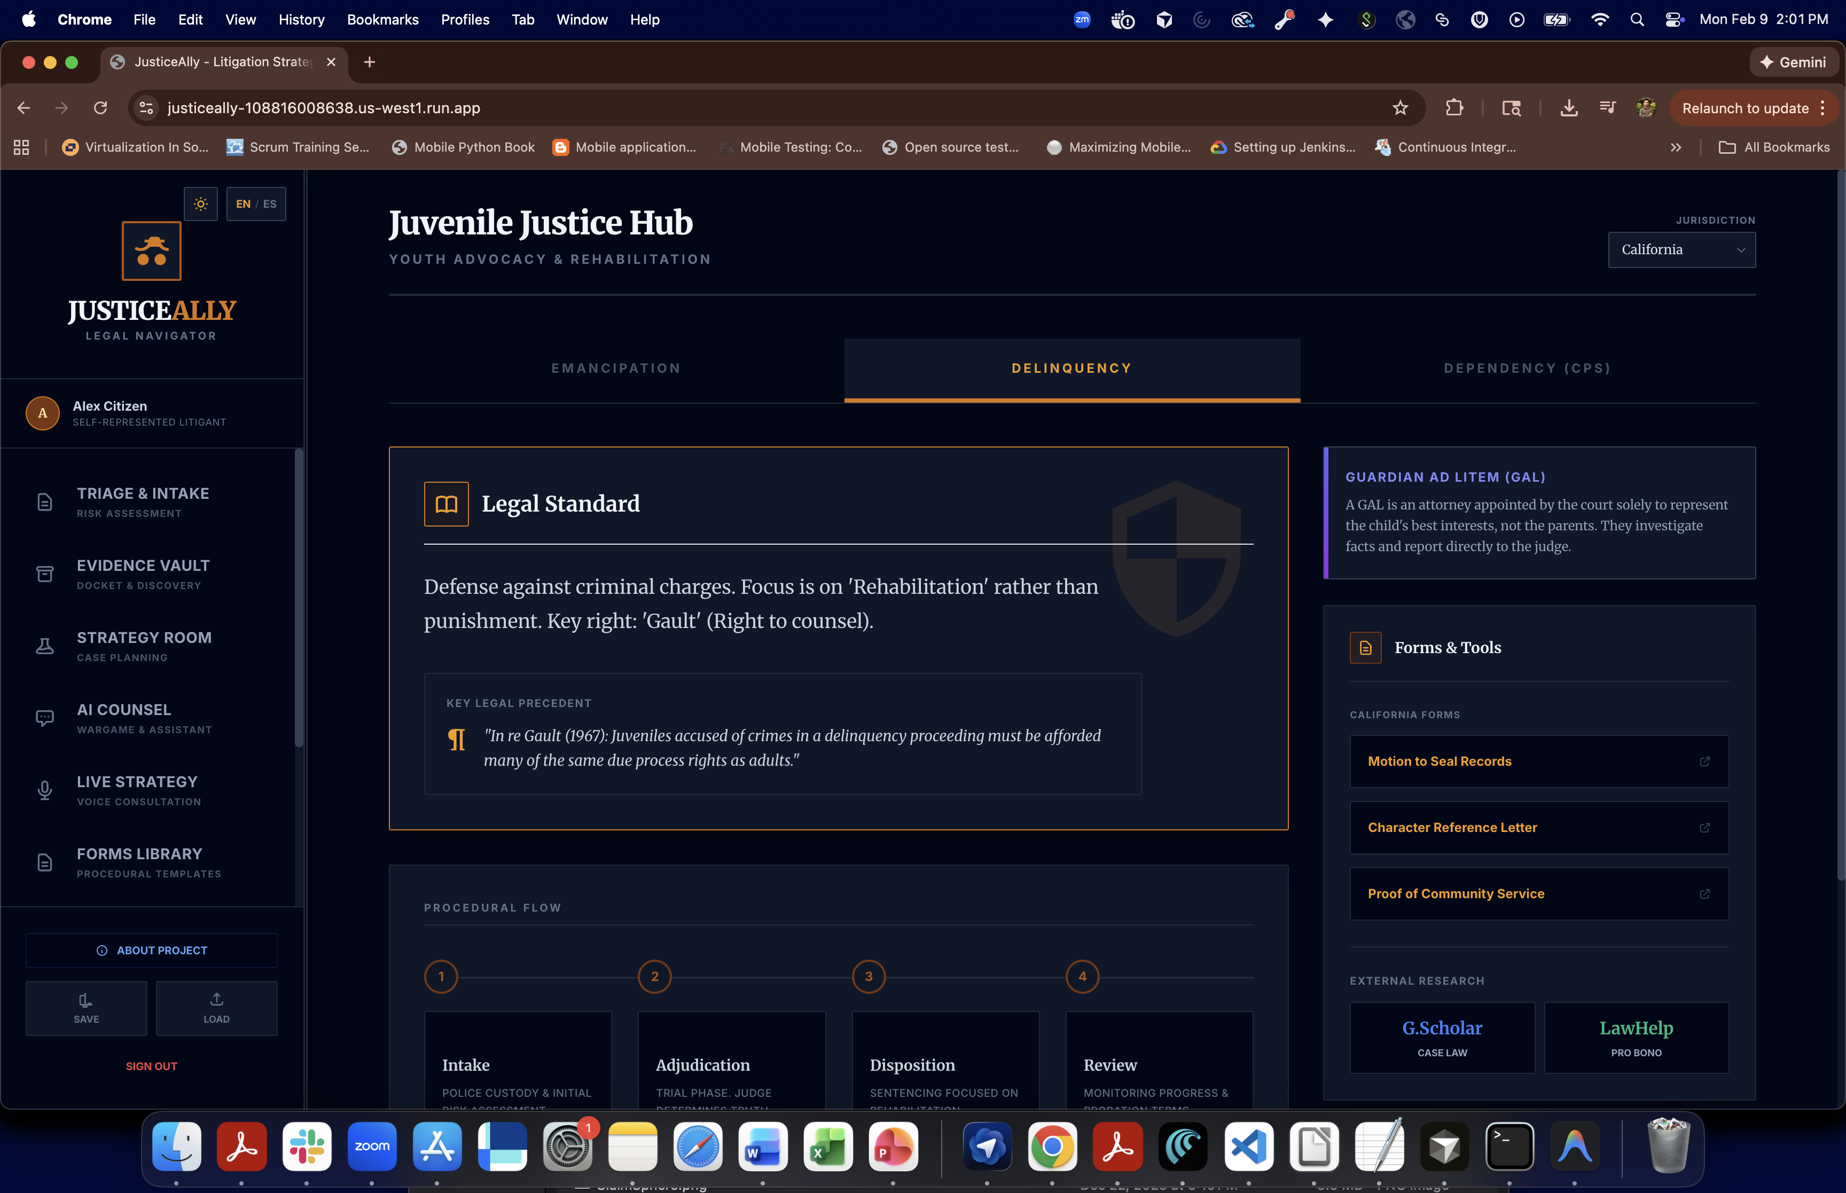
Task: Switch to the Dependency (CPS) tab
Action: (1528, 369)
